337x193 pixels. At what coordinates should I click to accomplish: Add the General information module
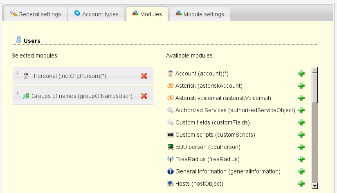tap(301, 171)
